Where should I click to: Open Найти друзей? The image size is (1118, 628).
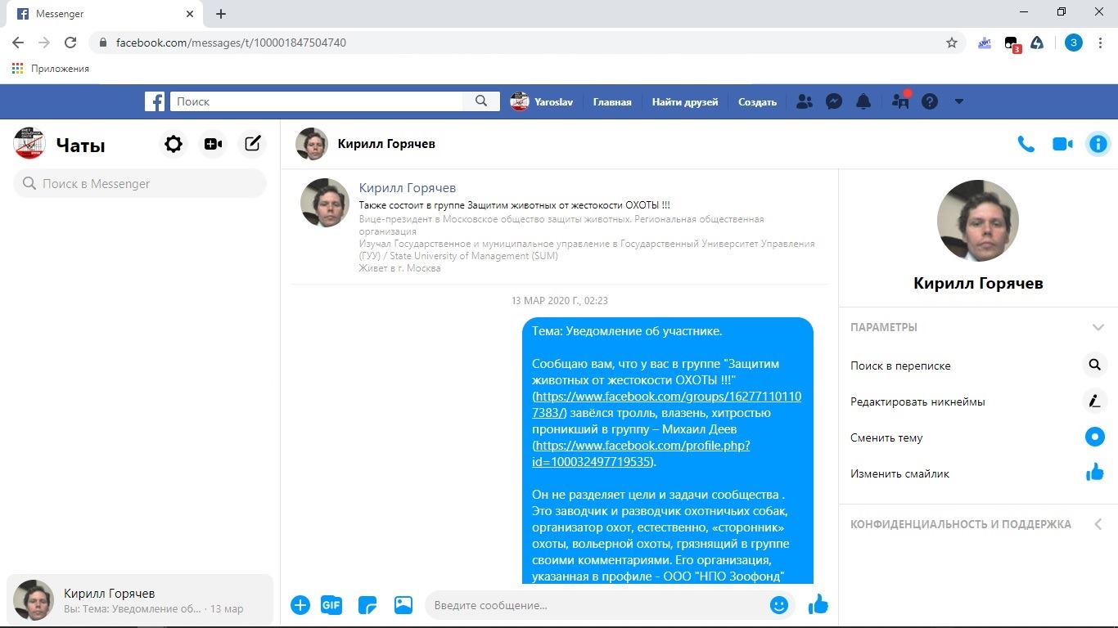coord(685,102)
